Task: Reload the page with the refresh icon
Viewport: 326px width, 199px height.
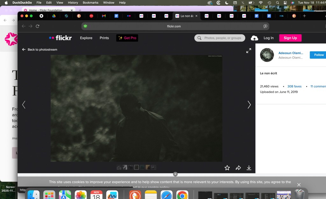Action: [38, 26]
